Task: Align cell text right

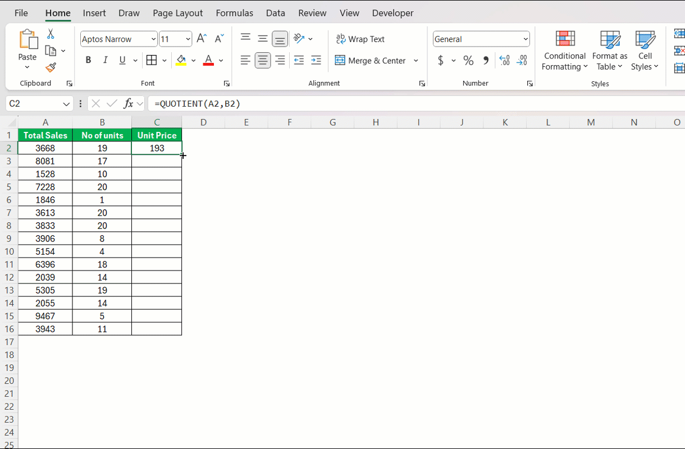Action: point(280,60)
